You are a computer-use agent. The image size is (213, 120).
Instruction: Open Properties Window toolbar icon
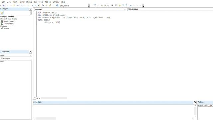46,5
